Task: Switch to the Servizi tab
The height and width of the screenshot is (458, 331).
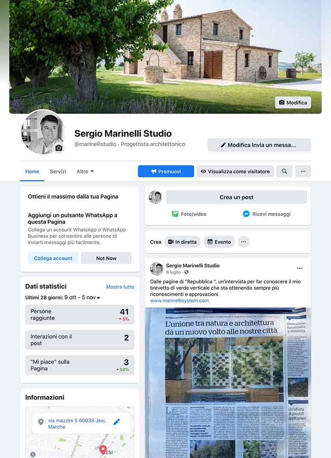Action: click(58, 171)
